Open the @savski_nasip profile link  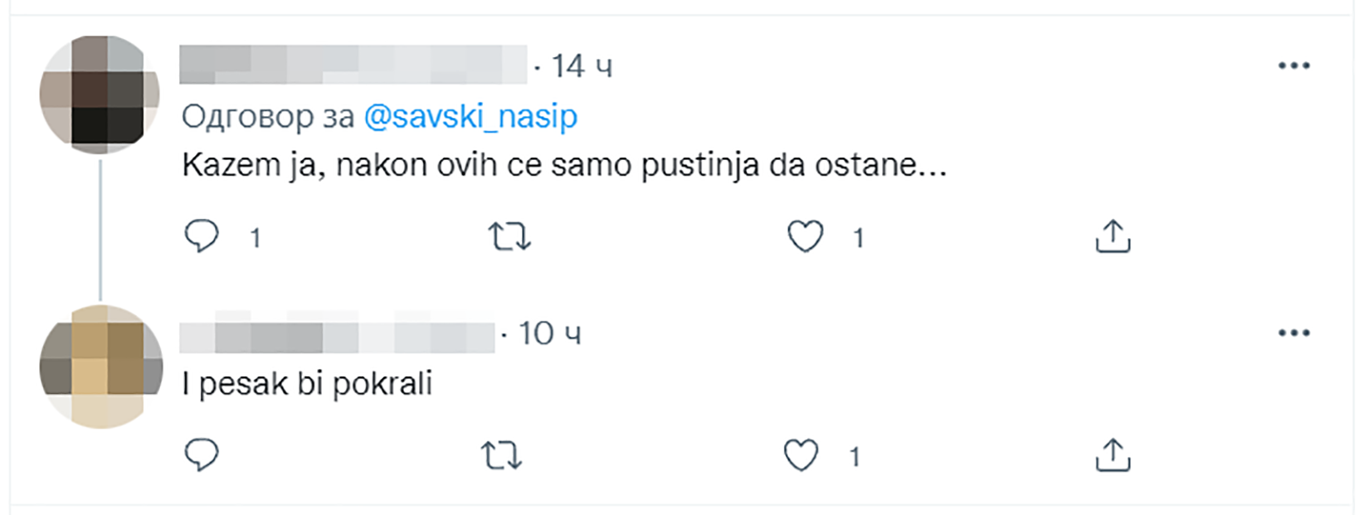[471, 116]
